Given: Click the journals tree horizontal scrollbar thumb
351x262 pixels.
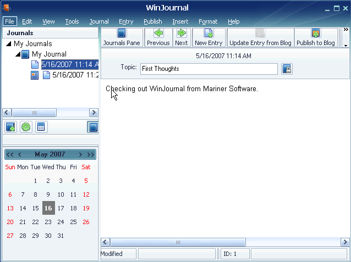Looking at the screenshot, I should click(x=34, y=113).
